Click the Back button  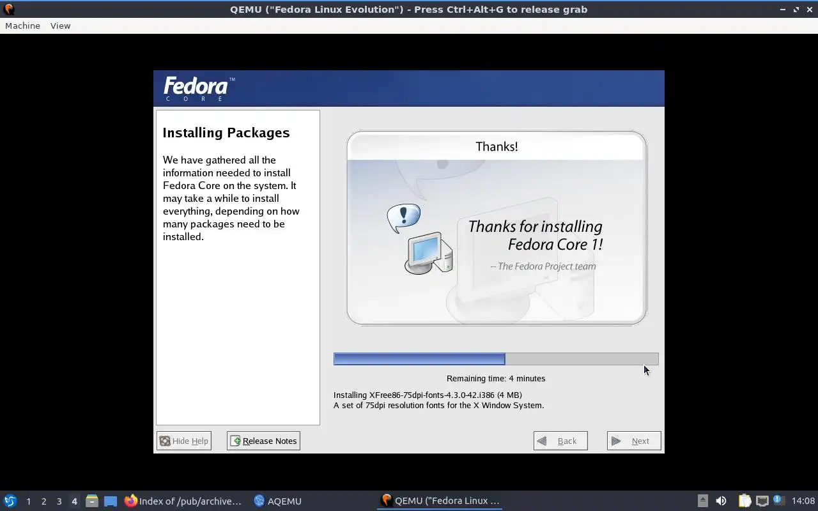(560, 441)
